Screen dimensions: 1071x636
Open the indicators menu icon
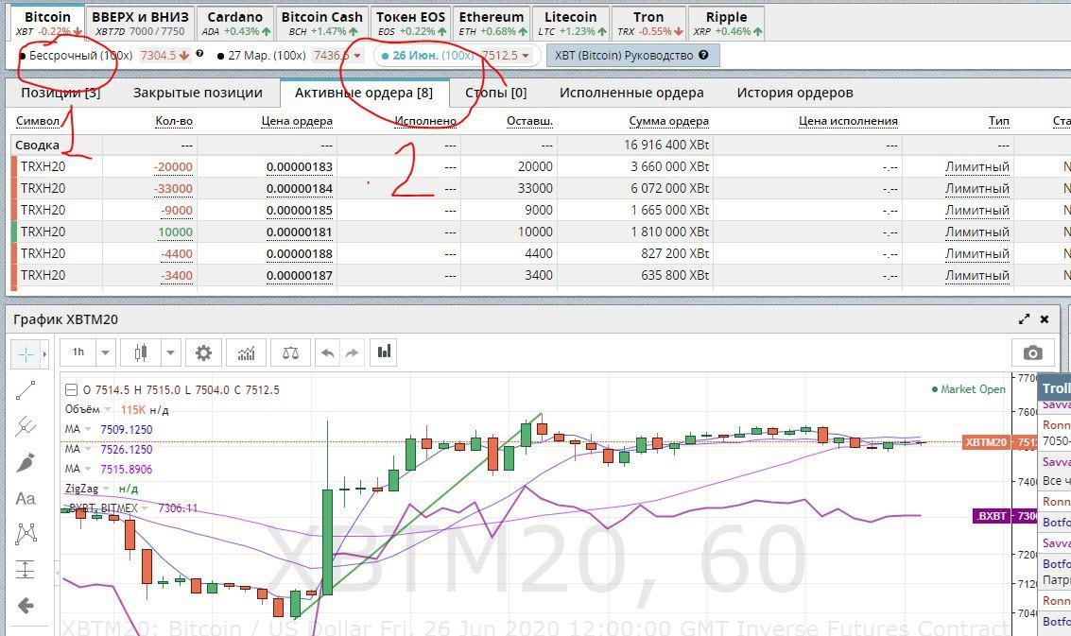246,352
